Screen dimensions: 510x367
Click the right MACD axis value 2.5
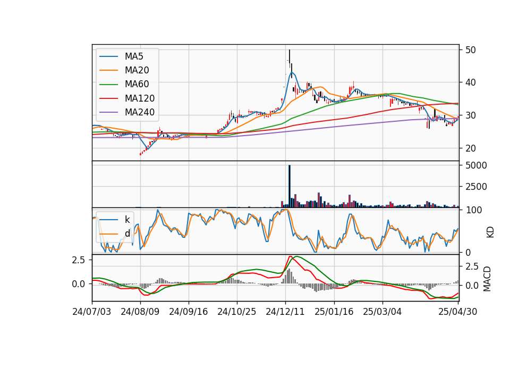click(472, 267)
